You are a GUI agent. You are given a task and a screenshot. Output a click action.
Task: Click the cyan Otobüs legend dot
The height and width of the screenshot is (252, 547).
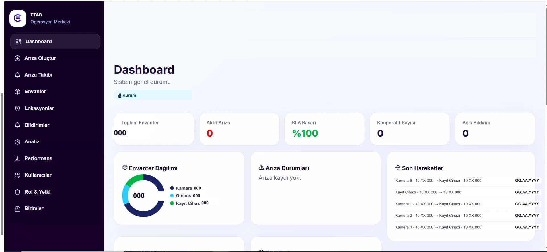coord(172,195)
